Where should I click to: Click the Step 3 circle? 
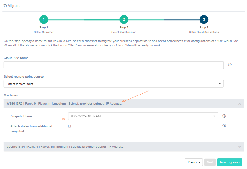click(x=204, y=19)
